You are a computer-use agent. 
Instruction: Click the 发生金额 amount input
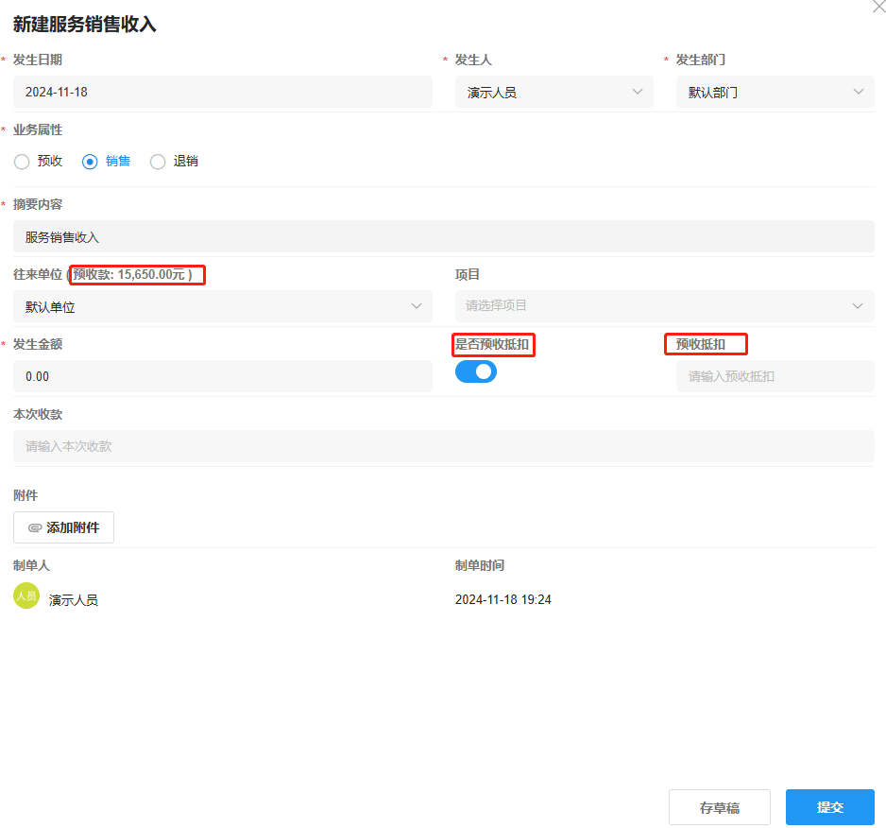click(222, 376)
